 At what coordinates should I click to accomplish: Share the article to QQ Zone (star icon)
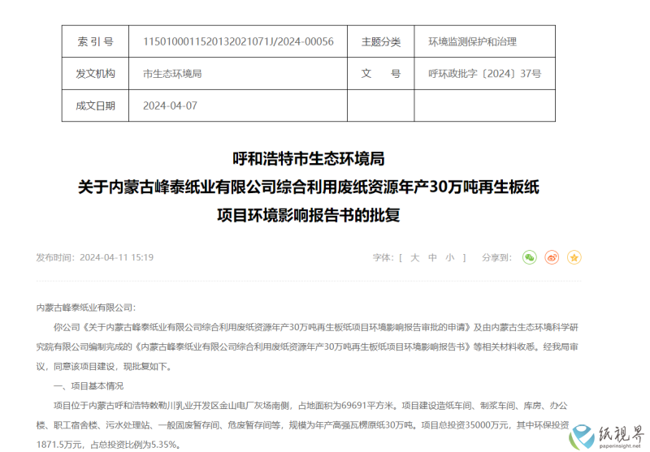[x=574, y=257]
